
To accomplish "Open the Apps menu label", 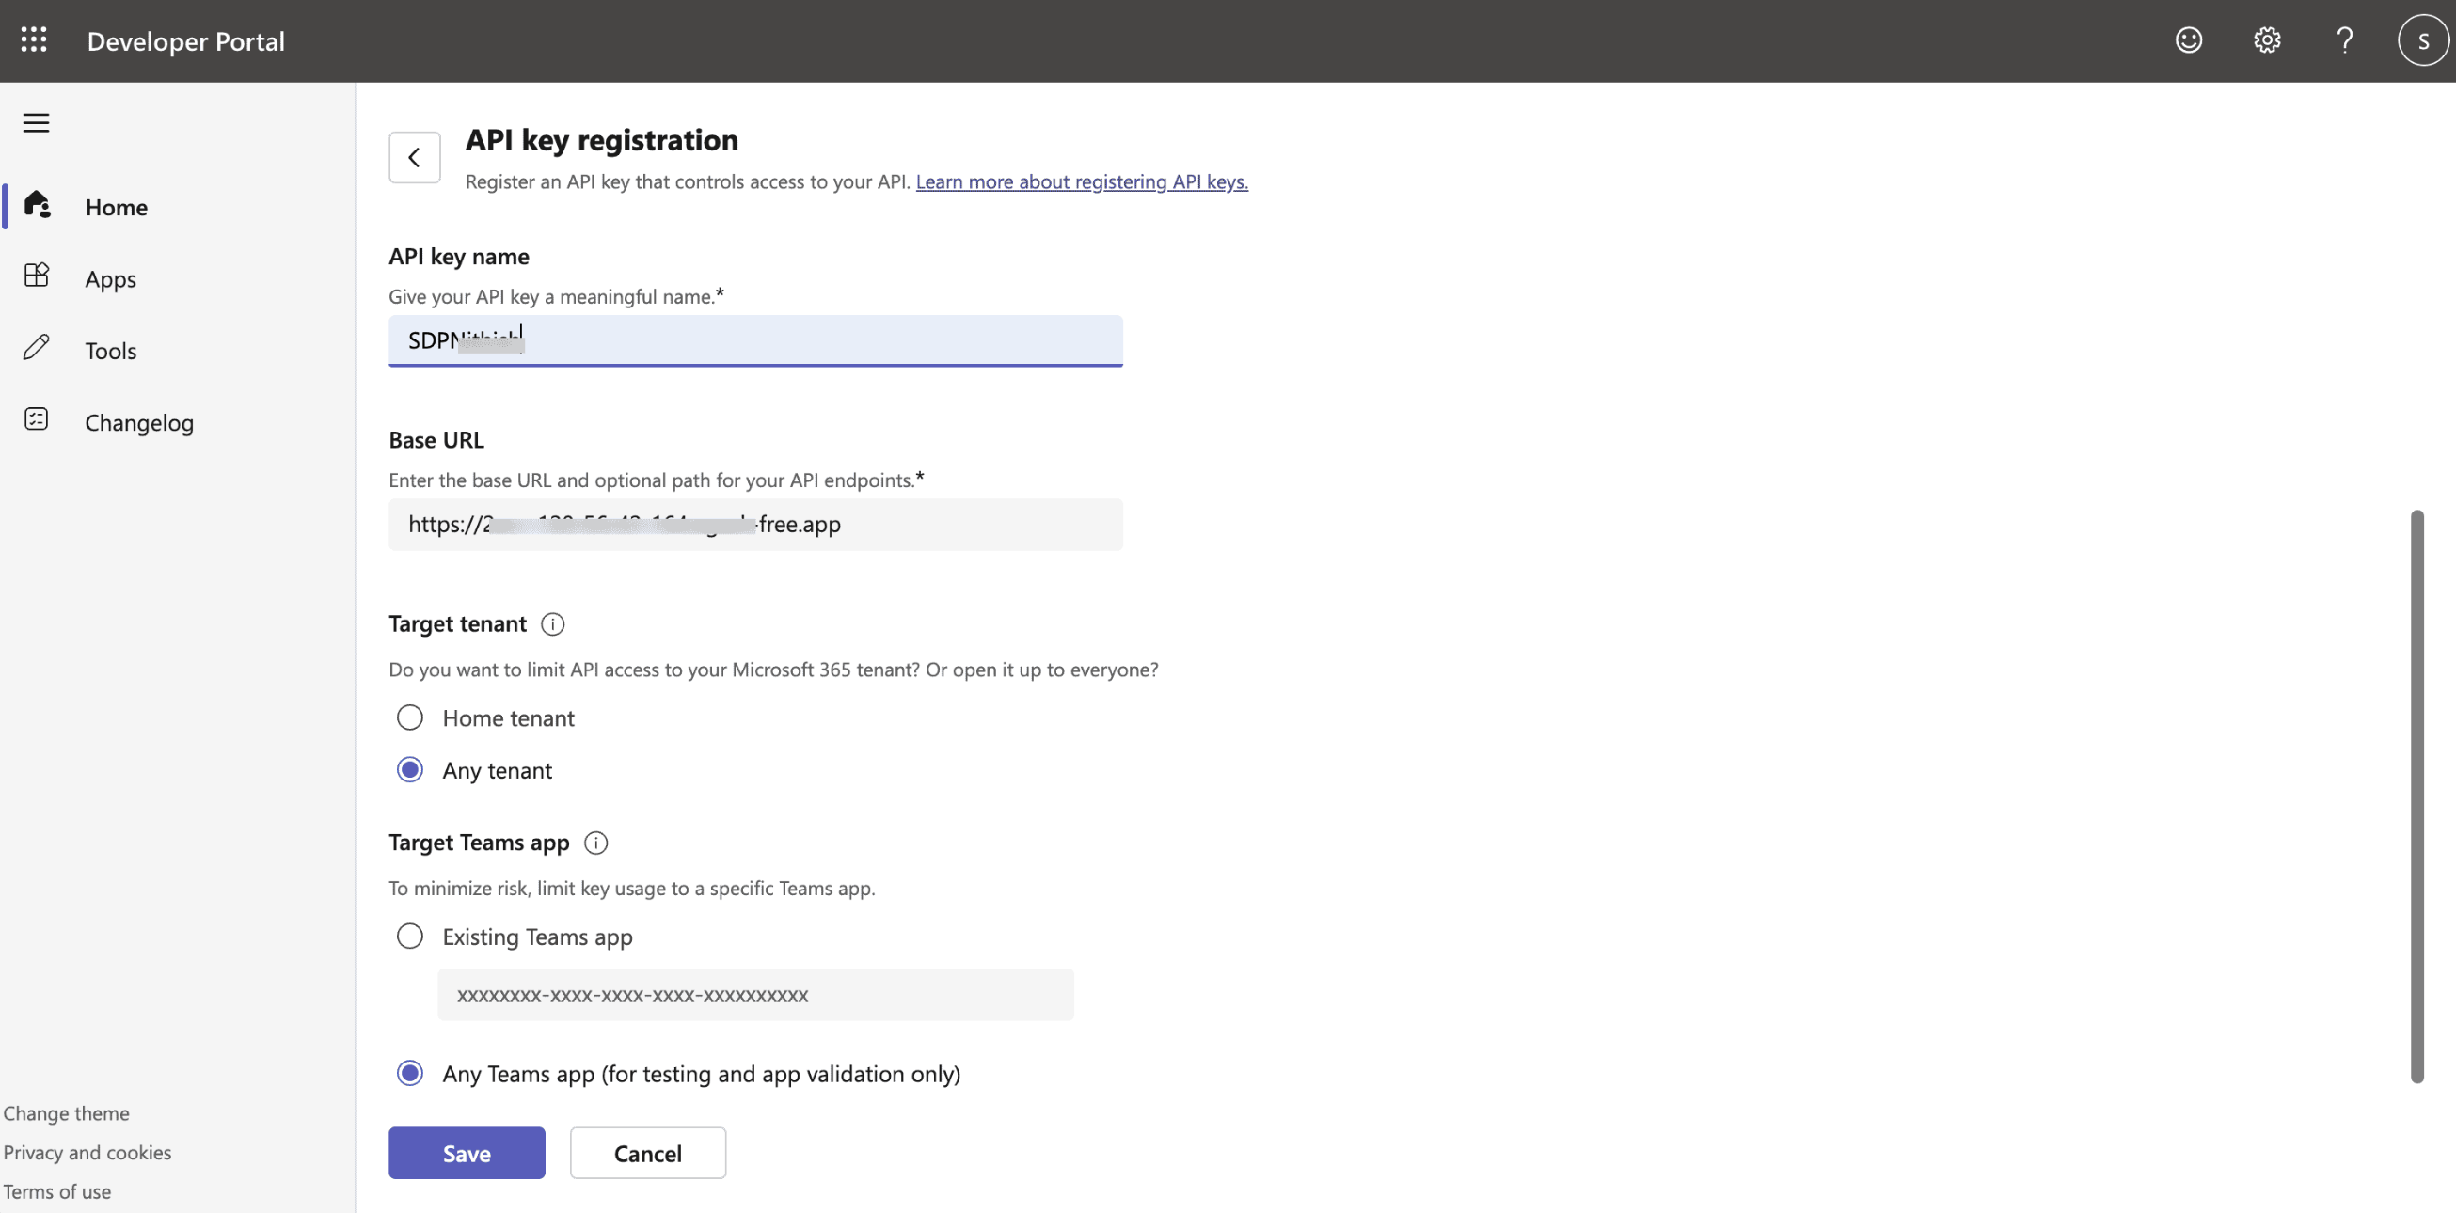I will 111,279.
